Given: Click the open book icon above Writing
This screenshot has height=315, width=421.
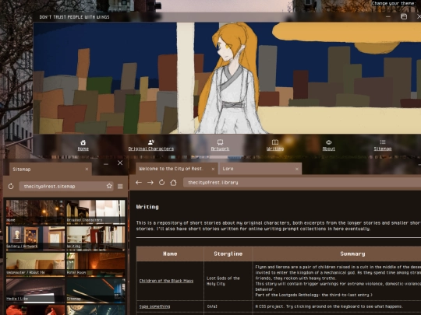Looking at the screenshot, I should [x=275, y=142].
